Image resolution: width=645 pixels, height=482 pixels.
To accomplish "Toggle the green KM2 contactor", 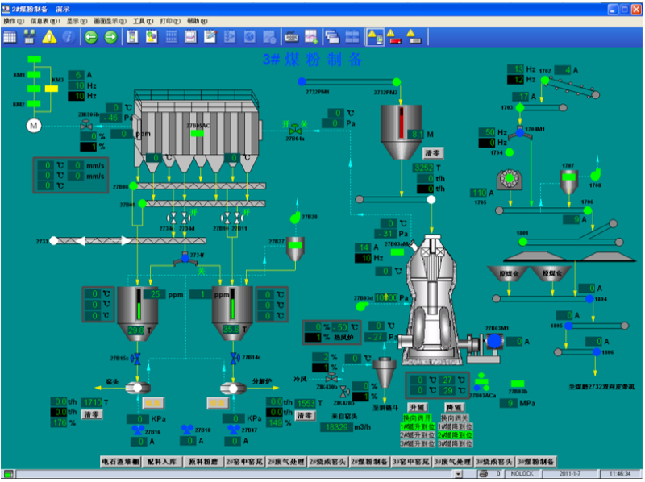I will [34, 104].
